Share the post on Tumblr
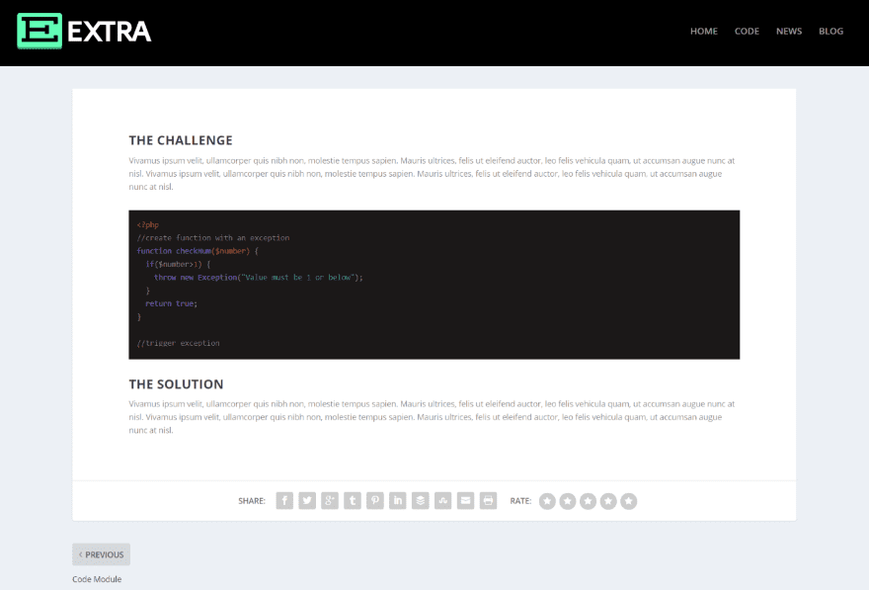Viewport: 869px width, 590px height. click(353, 501)
